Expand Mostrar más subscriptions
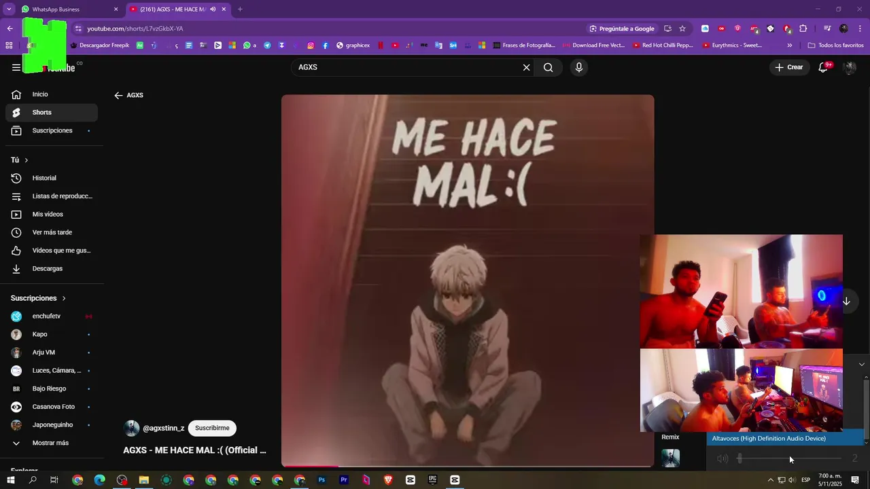The height and width of the screenshot is (489, 870). click(x=52, y=443)
